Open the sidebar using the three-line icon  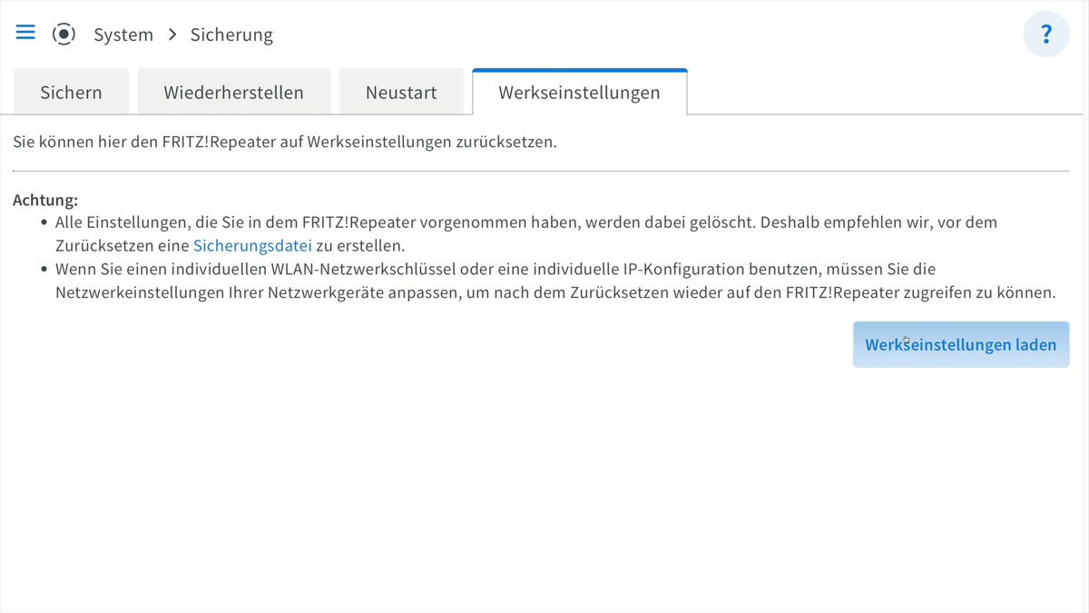[x=25, y=32]
